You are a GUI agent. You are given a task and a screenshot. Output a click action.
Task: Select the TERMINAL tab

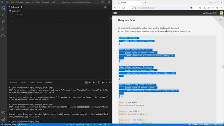coord(49,83)
